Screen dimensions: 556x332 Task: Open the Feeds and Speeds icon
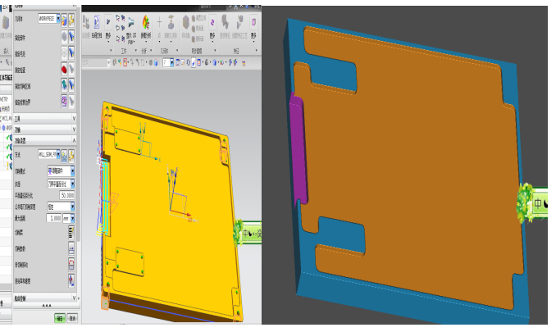pos(71,281)
